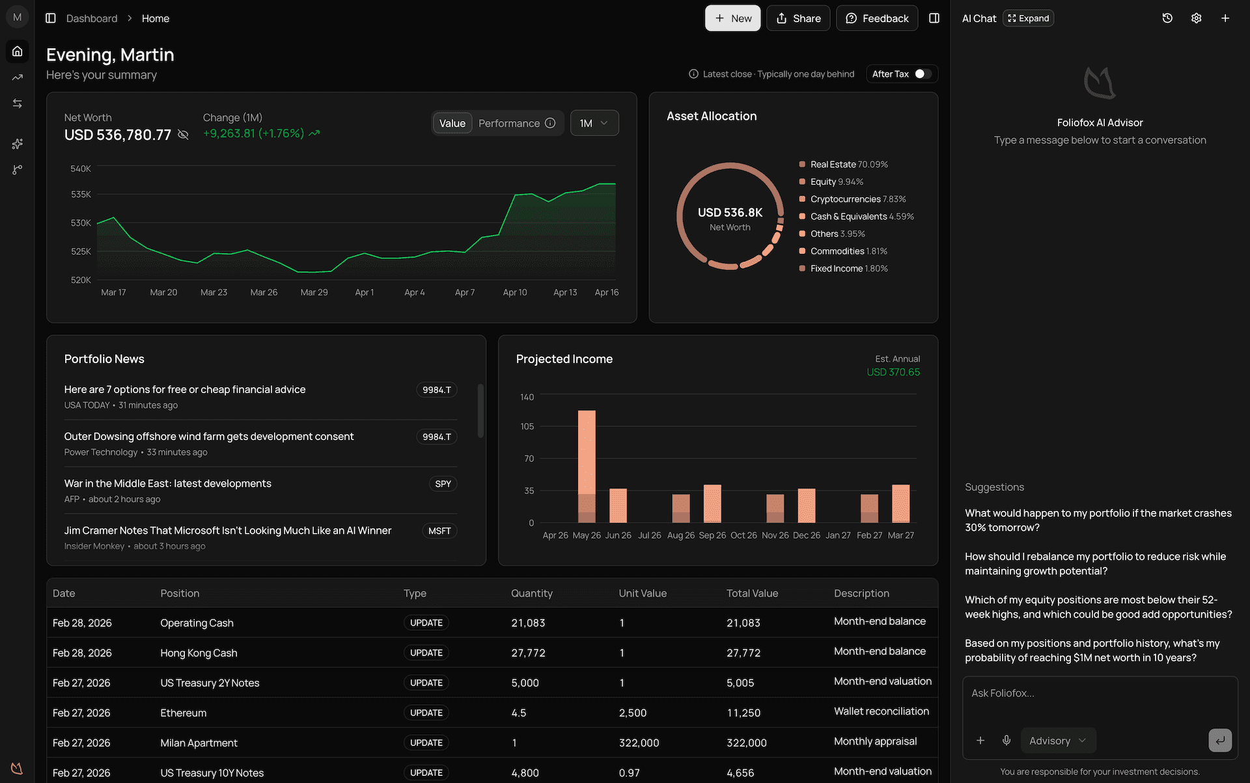Screen dimensions: 1250x783
Task: Click the Hong Kong Cash position
Action: pyautogui.click(x=199, y=653)
